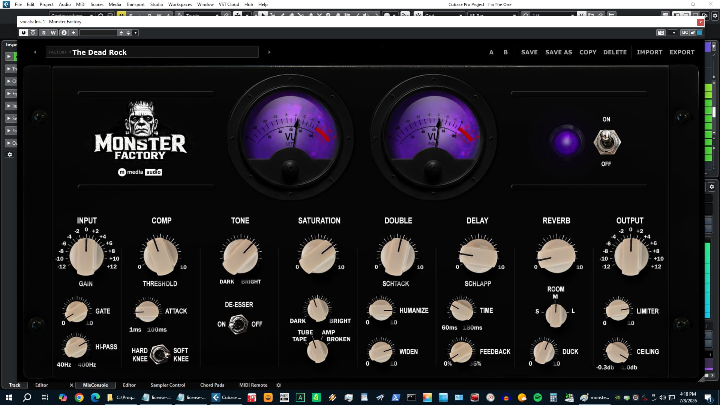Viewport: 720px width, 405px height.
Task: Click the SAVE AS preset button
Action: click(x=558, y=52)
